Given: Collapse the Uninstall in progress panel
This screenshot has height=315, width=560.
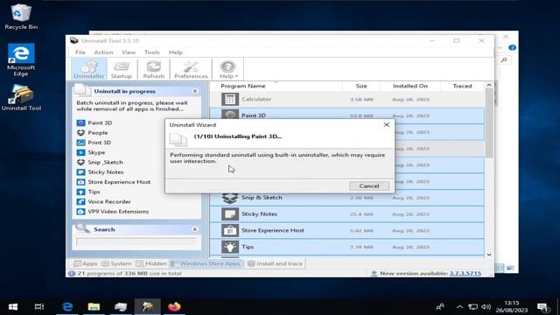Looking at the screenshot, I should [x=195, y=91].
